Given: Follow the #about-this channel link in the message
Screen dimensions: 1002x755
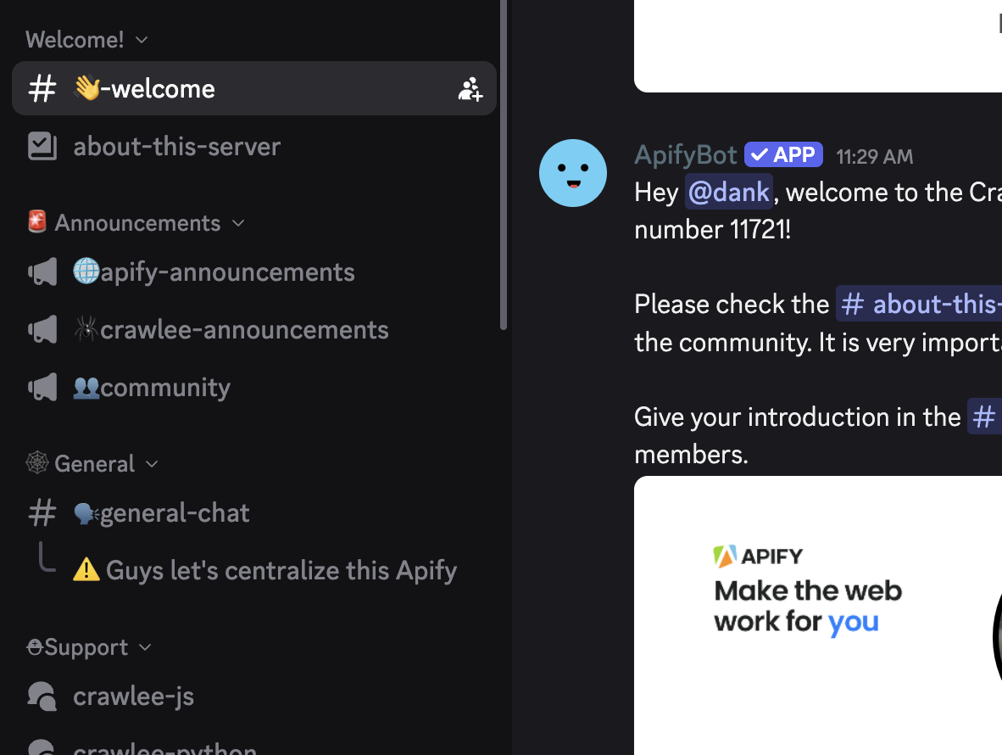Looking at the screenshot, I should [919, 304].
